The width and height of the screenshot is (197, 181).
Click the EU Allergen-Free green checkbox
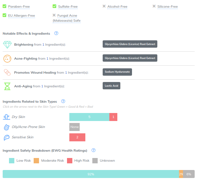(5, 15)
